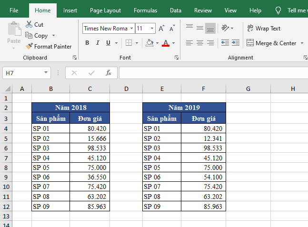Click the Borders icon
308x227 pixels.
tap(129, 43)
